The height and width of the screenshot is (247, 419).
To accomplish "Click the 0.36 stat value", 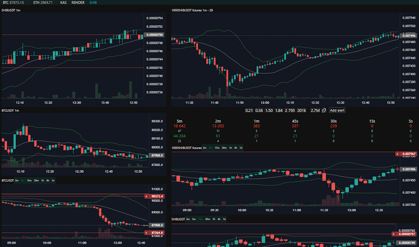I will pos(259,110).
